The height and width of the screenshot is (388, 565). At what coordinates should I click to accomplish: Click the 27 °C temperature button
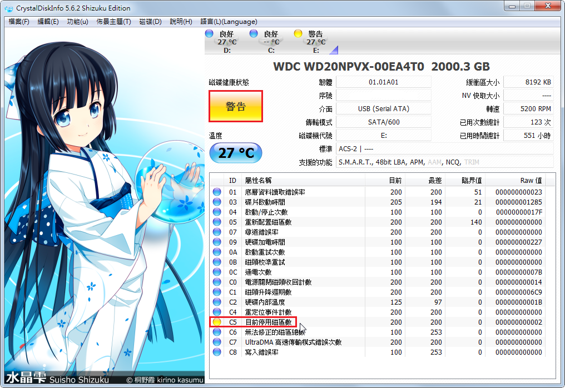(236, 153)
